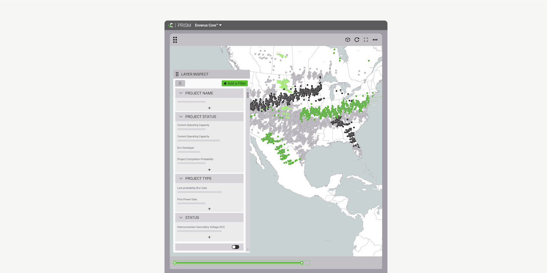Enter fullscreen with the expand icon
The width and height of the screenshot is (547, 273).
[366, 40]
